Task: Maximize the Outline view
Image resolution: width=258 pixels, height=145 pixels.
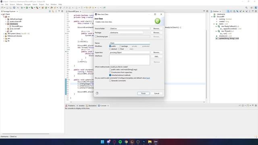Action: click(x=256, y=11)
